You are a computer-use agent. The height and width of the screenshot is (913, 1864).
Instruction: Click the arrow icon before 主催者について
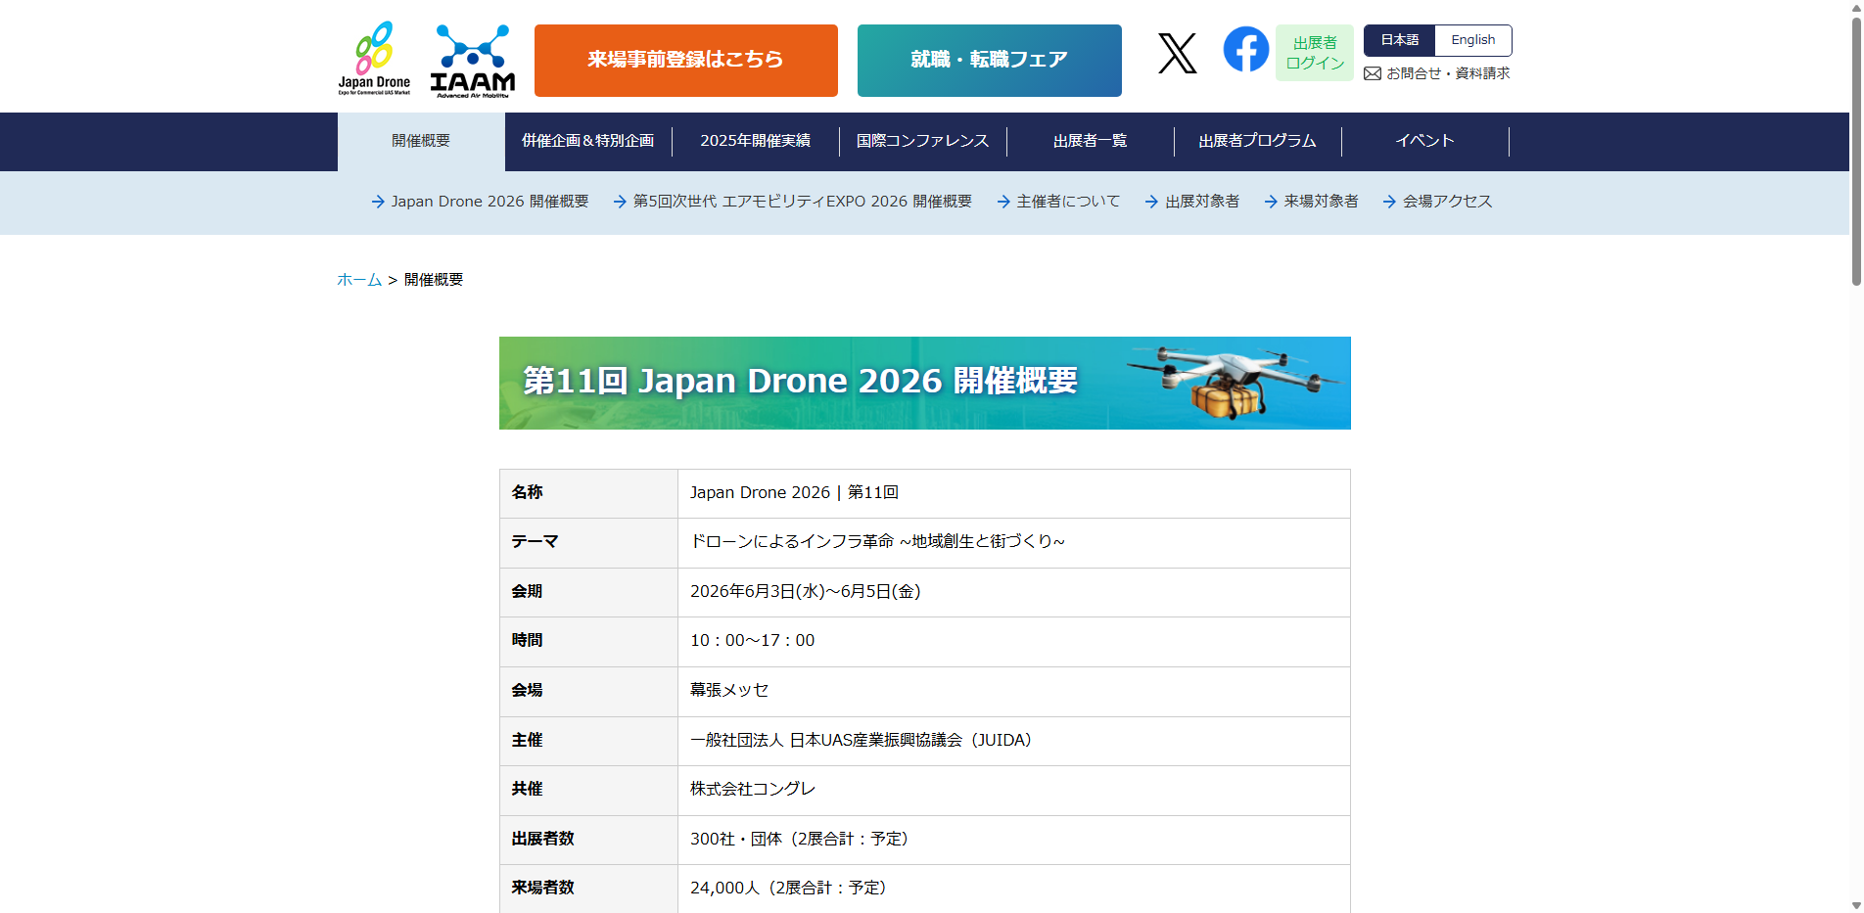pyautogui.click(x=1003, y=202)
